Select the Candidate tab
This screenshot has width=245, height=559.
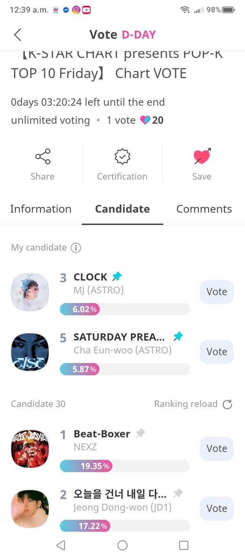point(122,209)
